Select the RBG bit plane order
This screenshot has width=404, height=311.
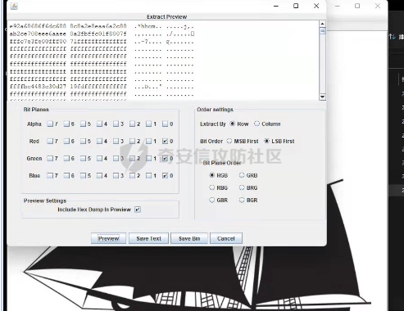point(211,187)
